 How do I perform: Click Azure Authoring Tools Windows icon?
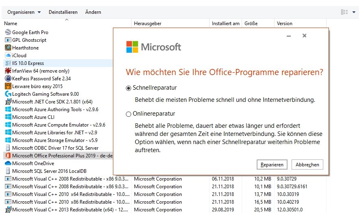tap(8, 110)
